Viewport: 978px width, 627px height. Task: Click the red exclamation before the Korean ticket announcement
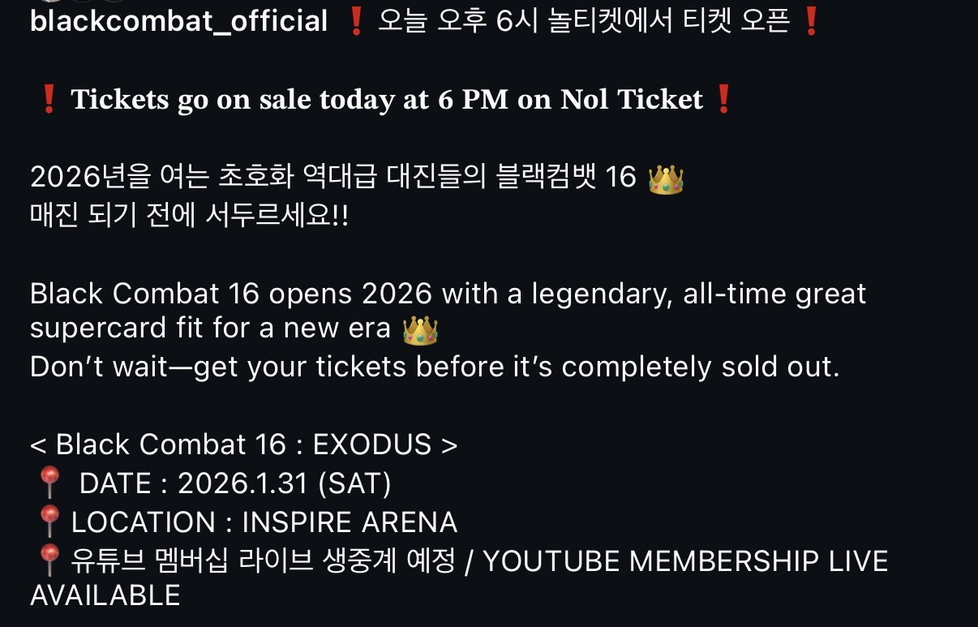click(x=355, y=21)
